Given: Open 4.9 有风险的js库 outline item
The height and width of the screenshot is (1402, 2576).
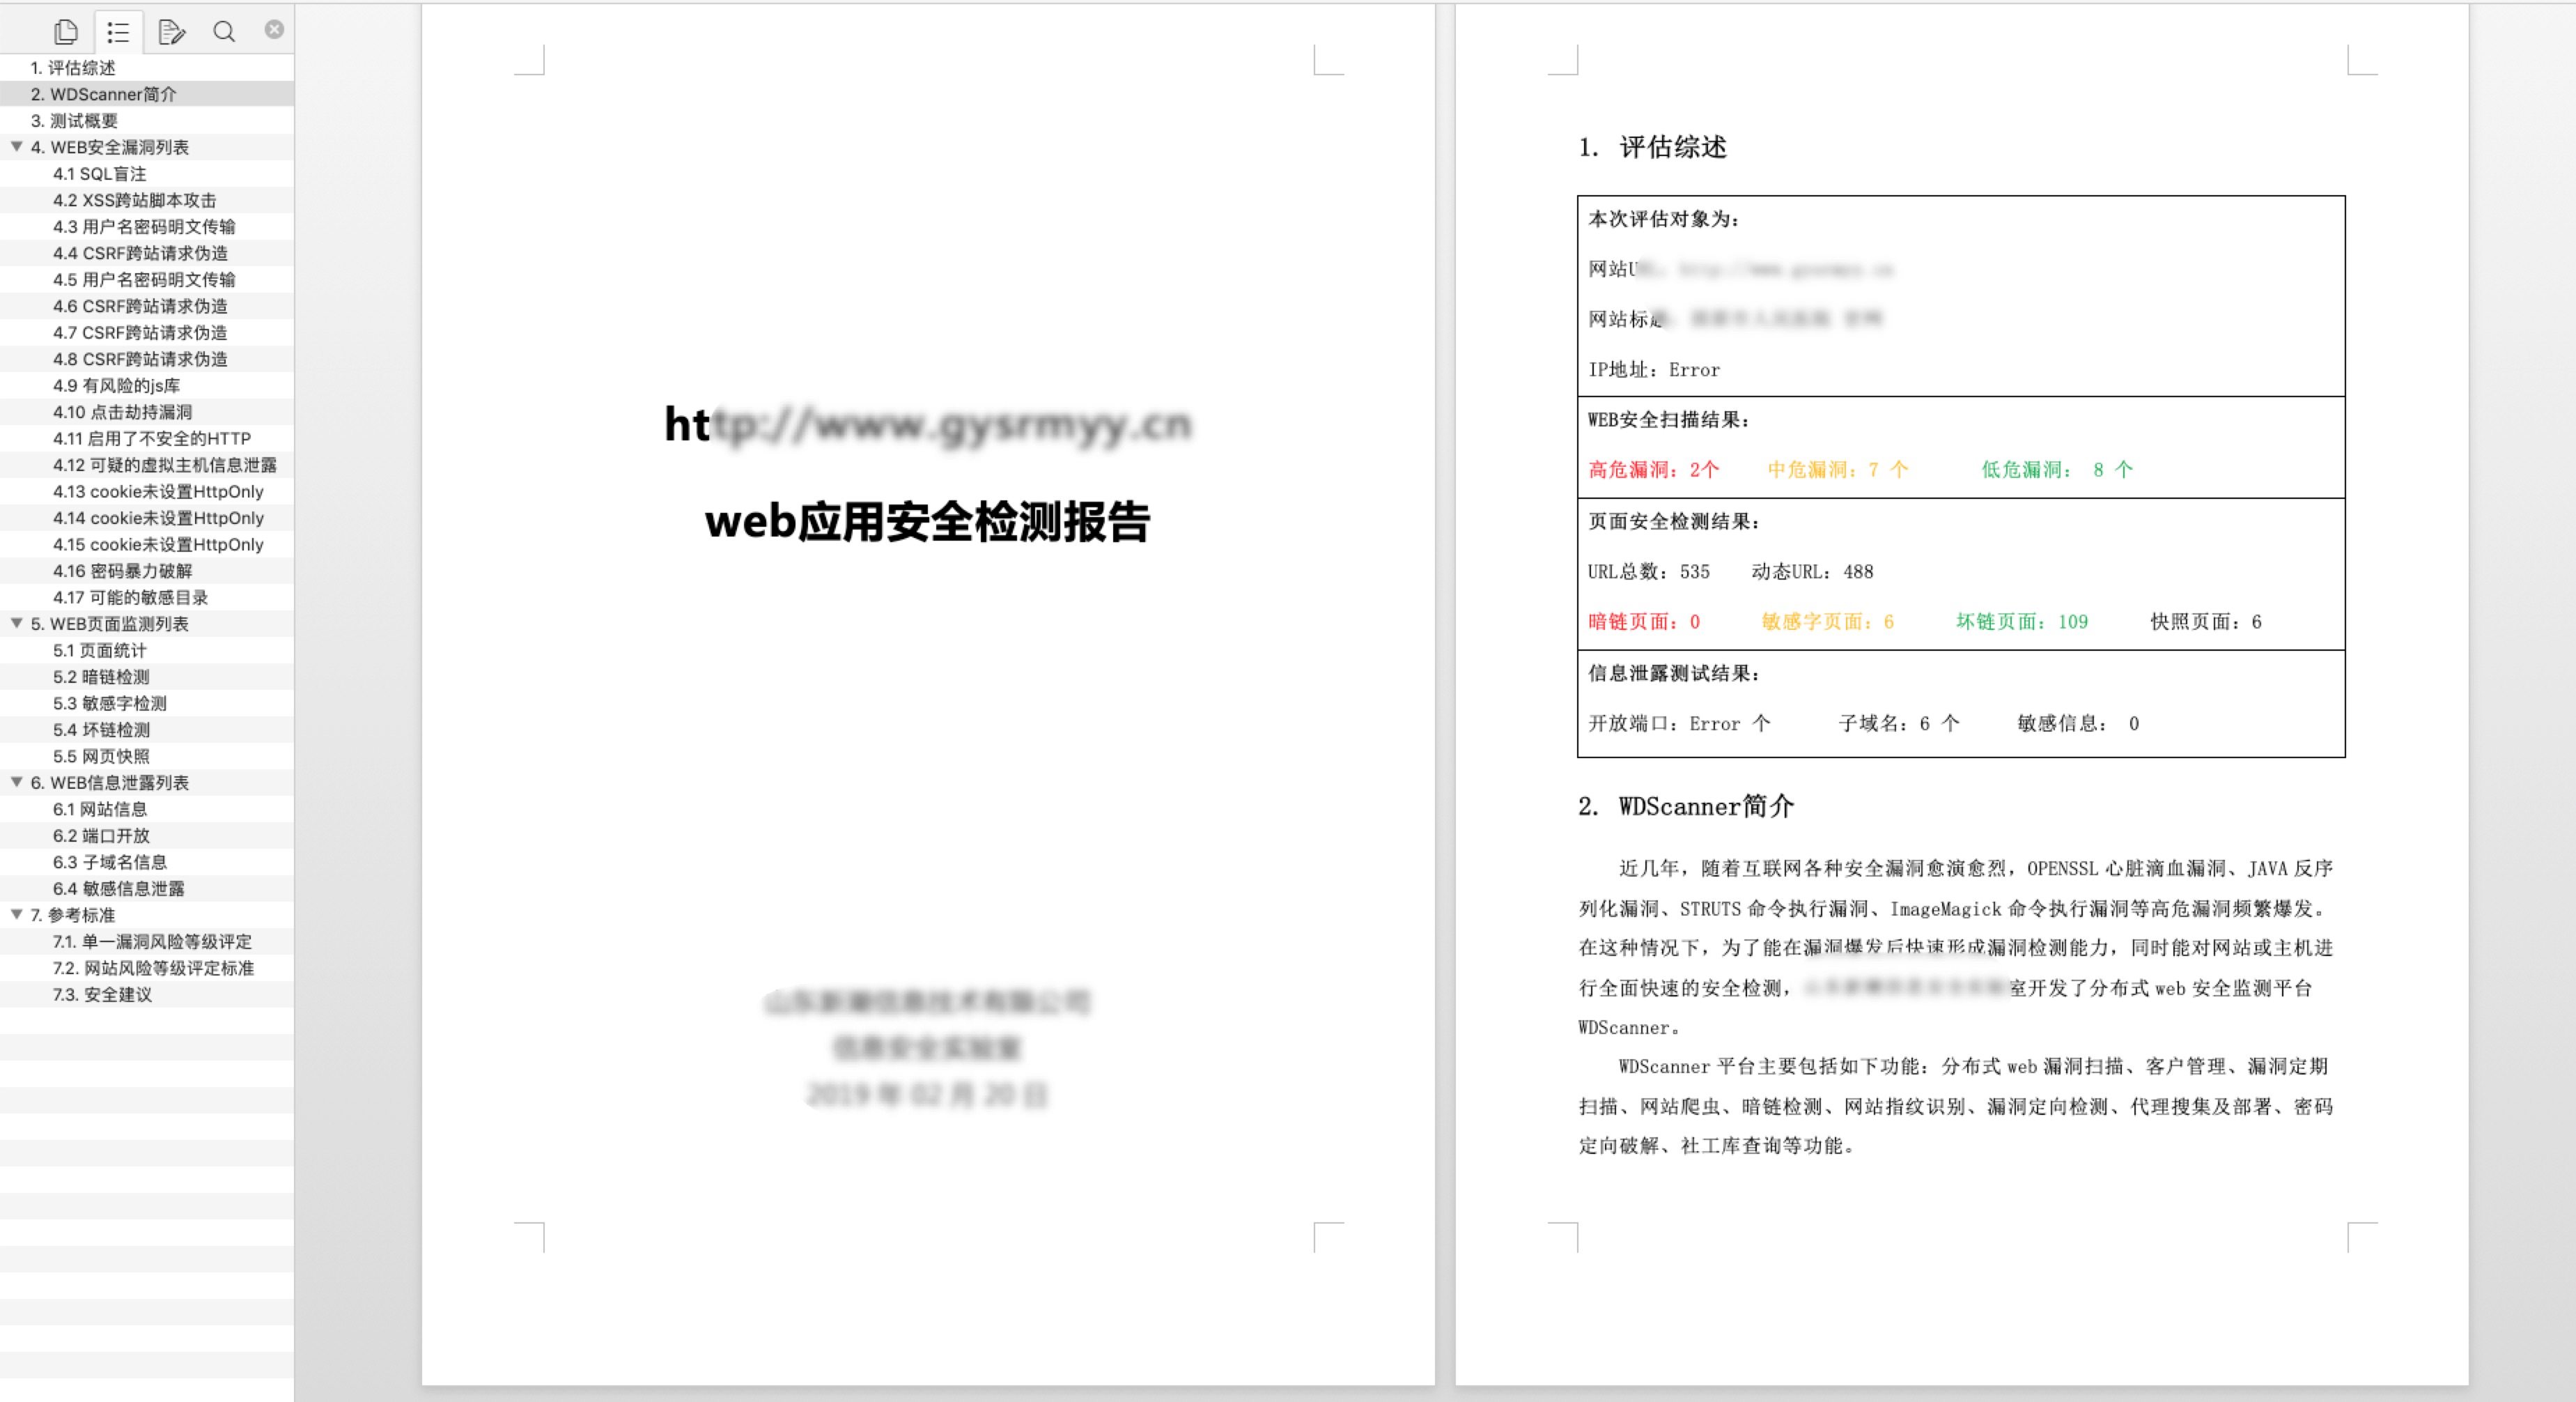Looking at the screenshot, I should tap(116, 386).
